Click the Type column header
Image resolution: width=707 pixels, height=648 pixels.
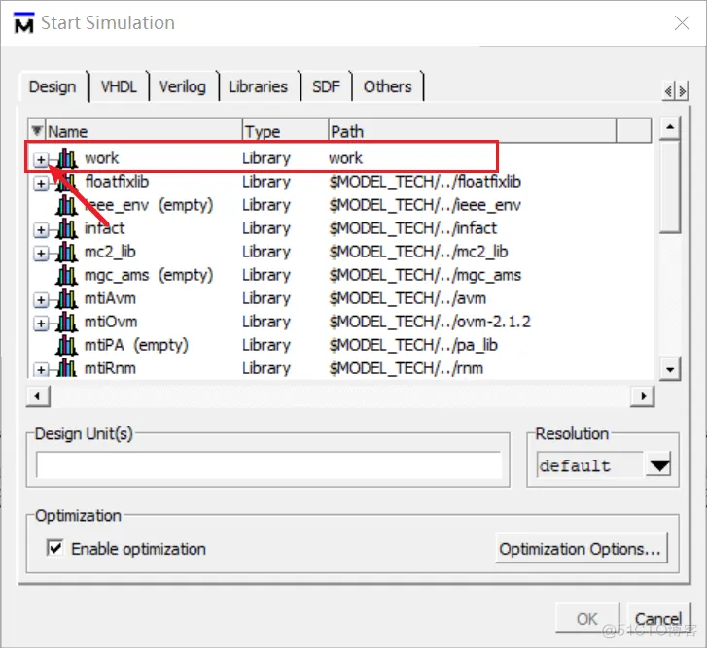pyautogui.click(x=285, y=131)
